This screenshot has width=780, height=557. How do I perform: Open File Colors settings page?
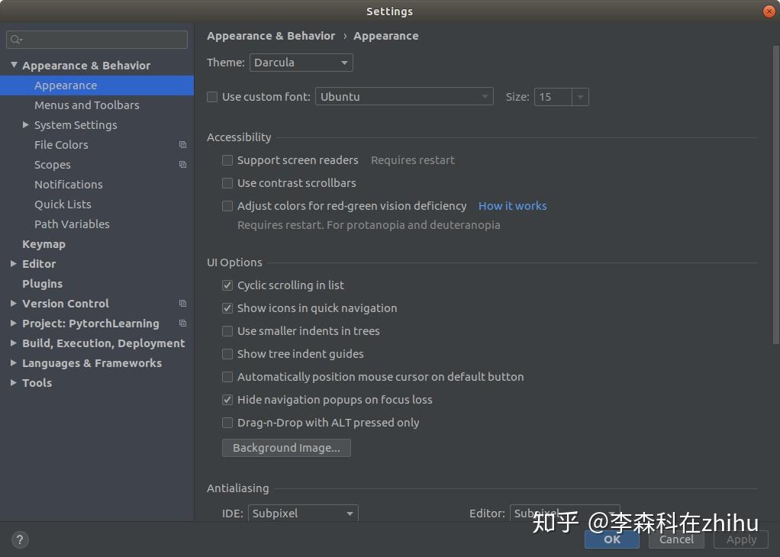[97, 145]
